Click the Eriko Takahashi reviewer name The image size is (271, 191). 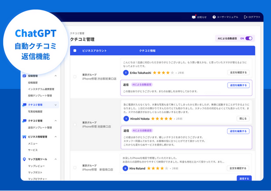(141, 73)
